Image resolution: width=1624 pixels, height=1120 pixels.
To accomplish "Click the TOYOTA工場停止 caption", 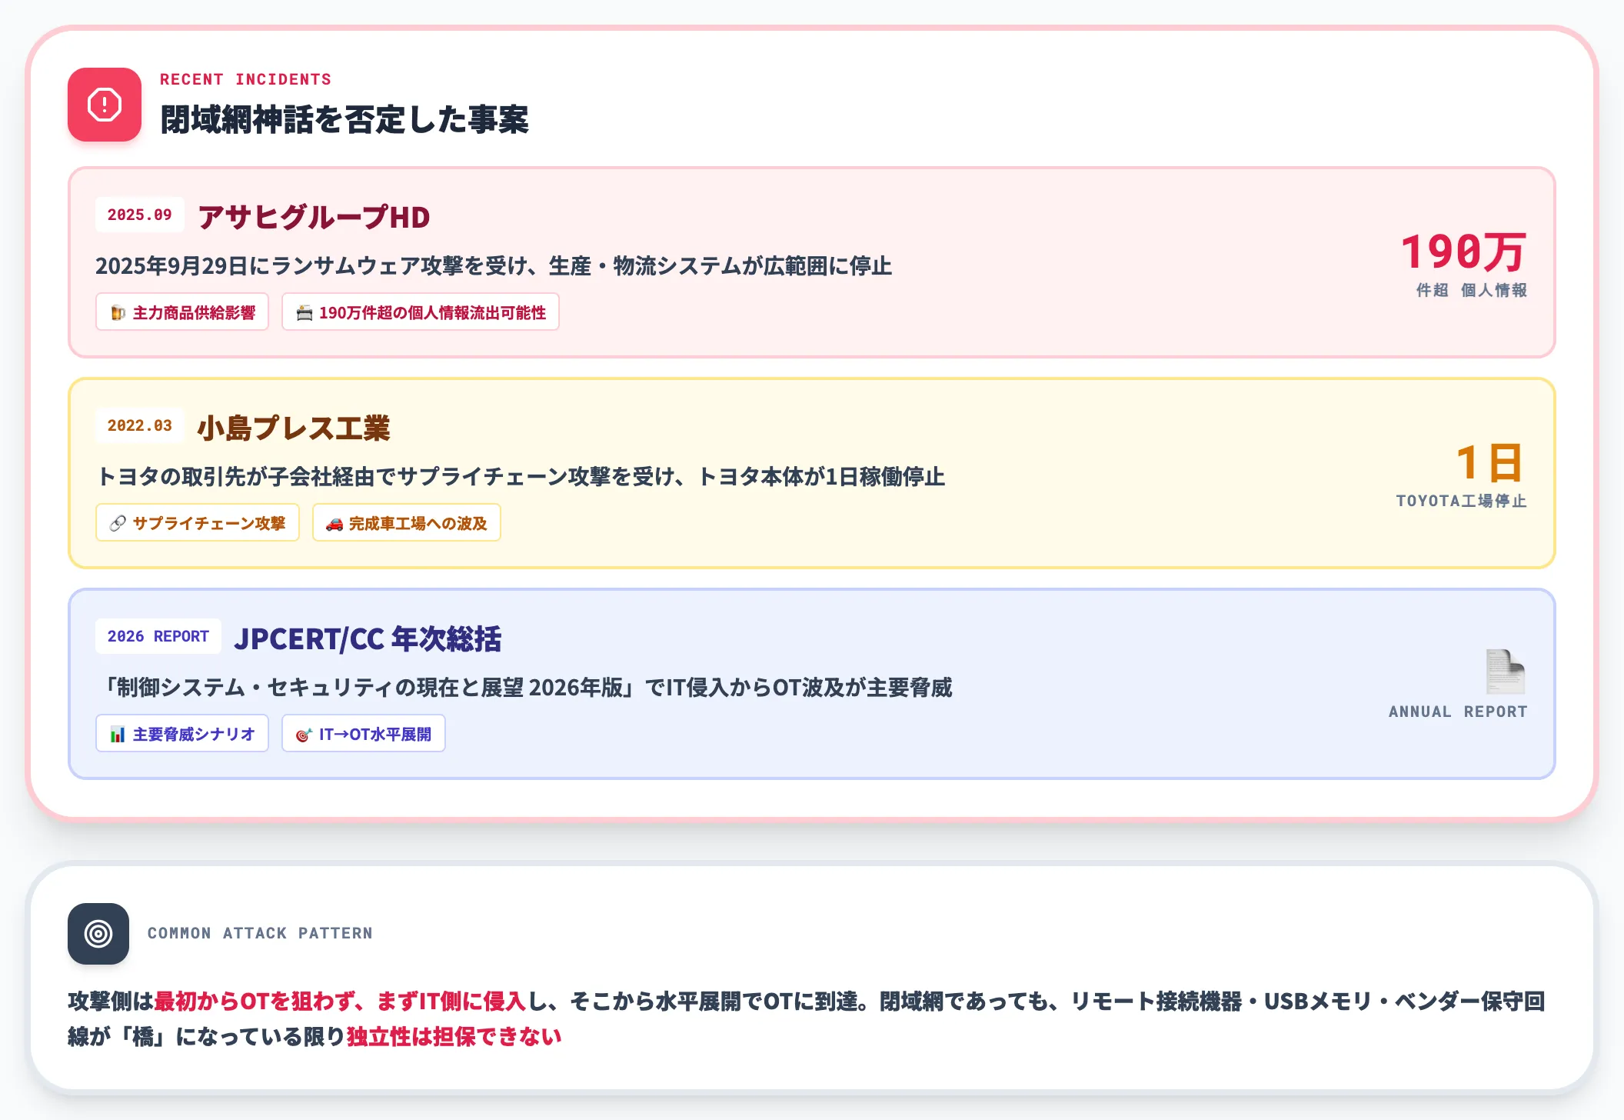I will point(1462,501).
